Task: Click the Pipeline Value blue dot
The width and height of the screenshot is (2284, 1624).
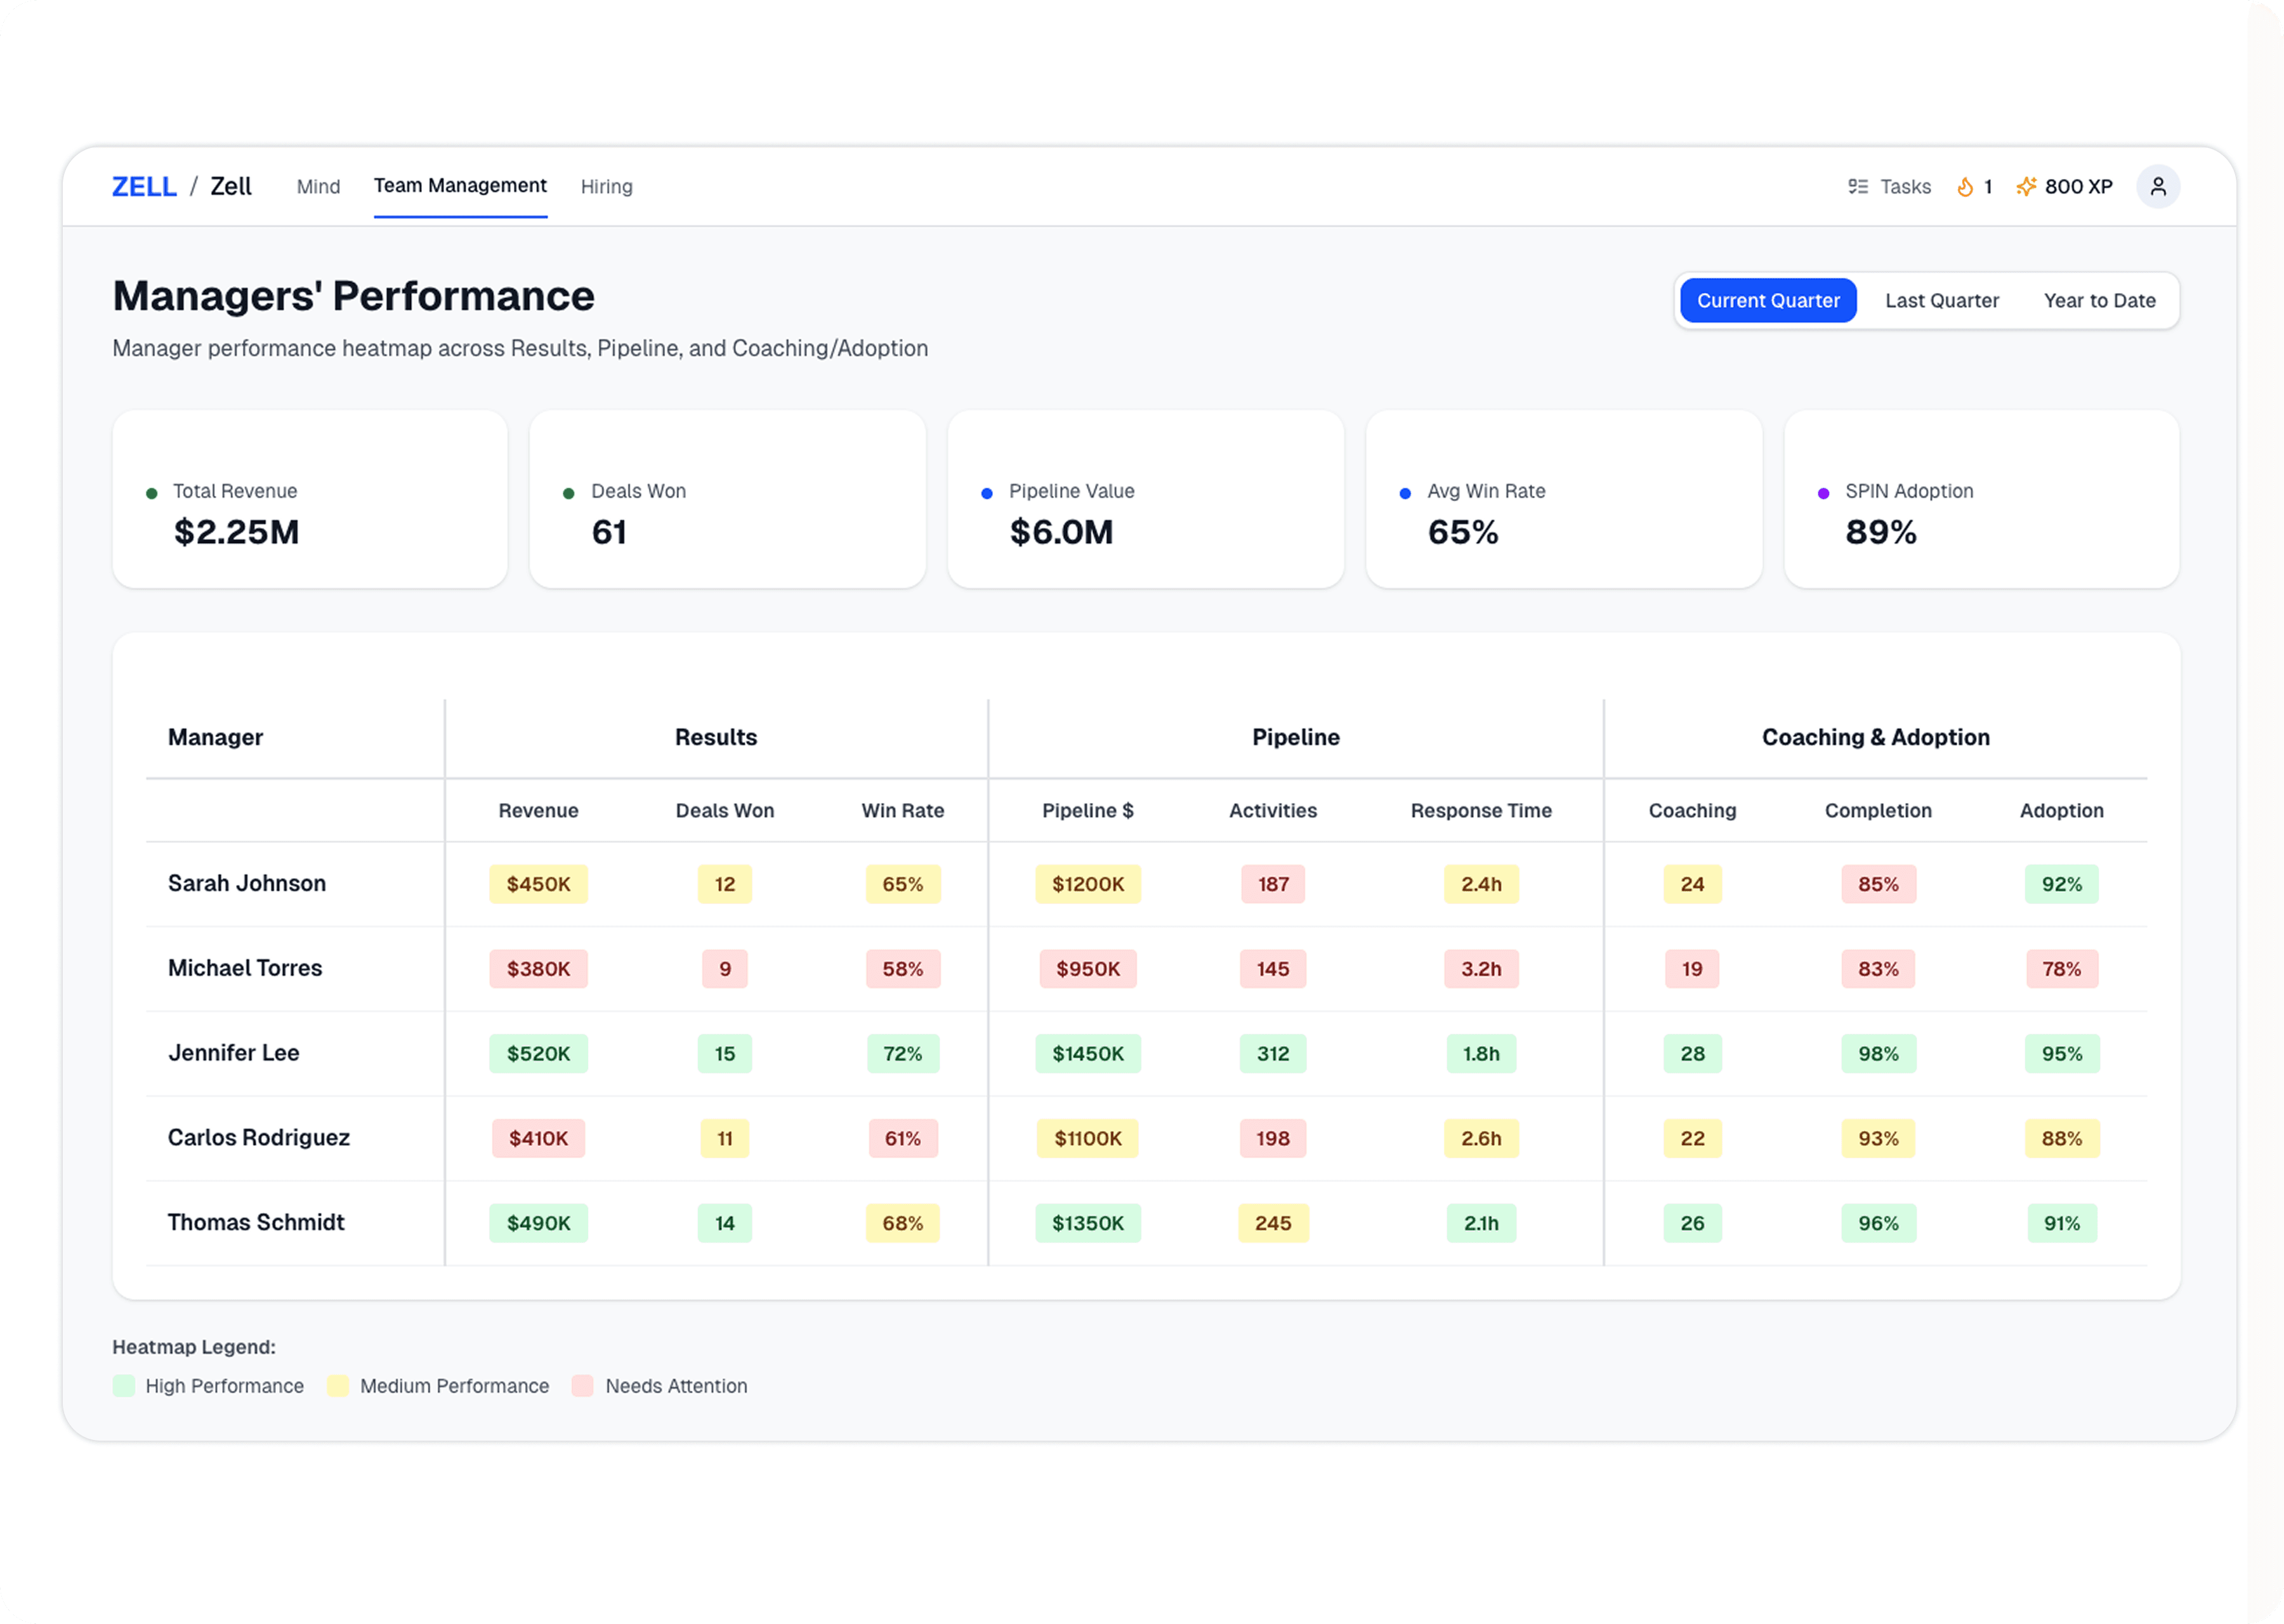Action: click(x=987, y=493)
